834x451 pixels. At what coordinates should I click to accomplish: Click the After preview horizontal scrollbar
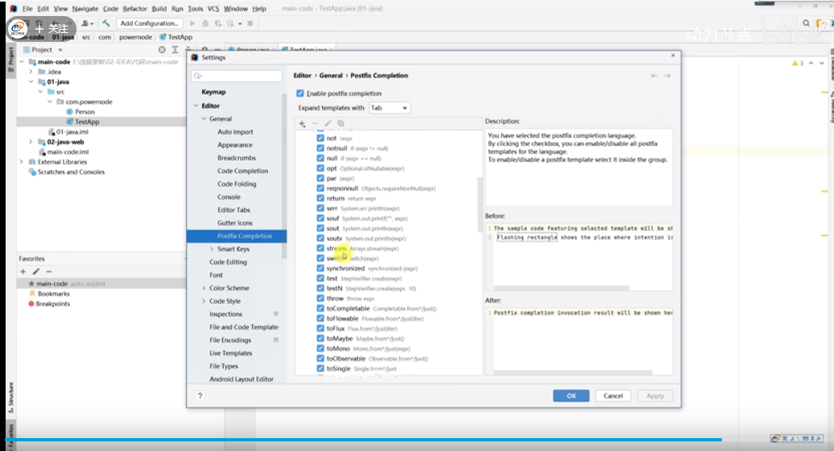(x=573, y=372)
